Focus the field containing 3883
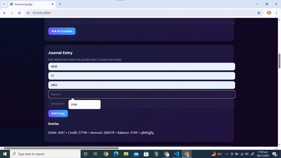 coord(142,85)
